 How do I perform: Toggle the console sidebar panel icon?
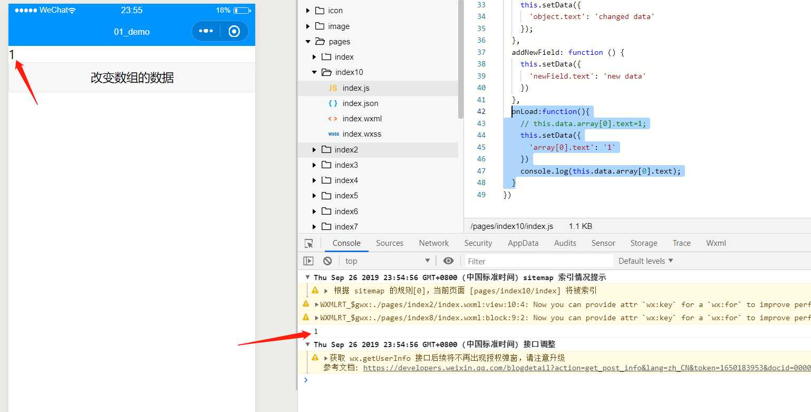[308, 261]
